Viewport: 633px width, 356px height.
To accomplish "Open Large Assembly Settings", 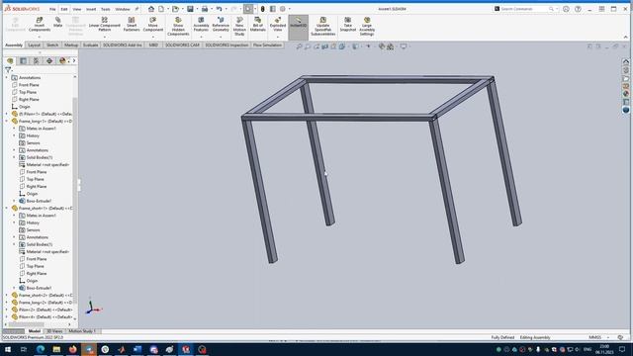I will [367, 27].
